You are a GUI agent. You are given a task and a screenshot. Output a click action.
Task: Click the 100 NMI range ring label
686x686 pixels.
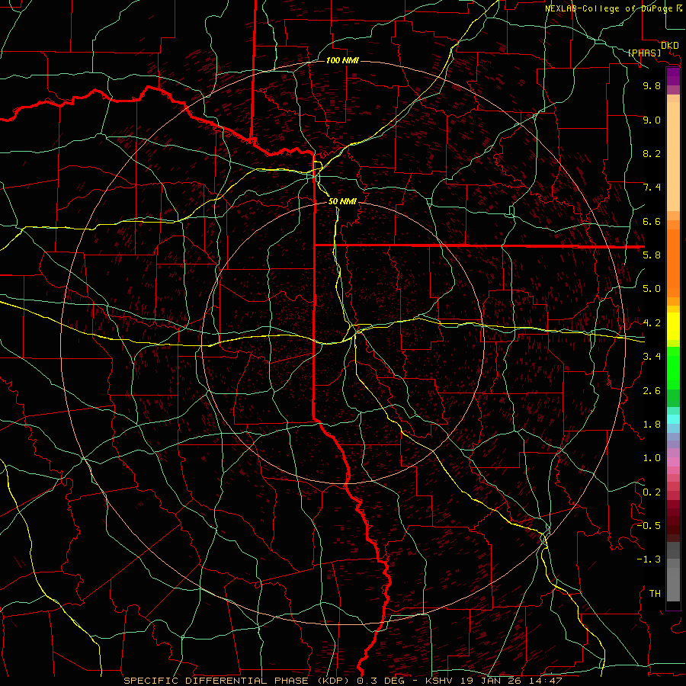pyautogui.click(x=342, y=60)
